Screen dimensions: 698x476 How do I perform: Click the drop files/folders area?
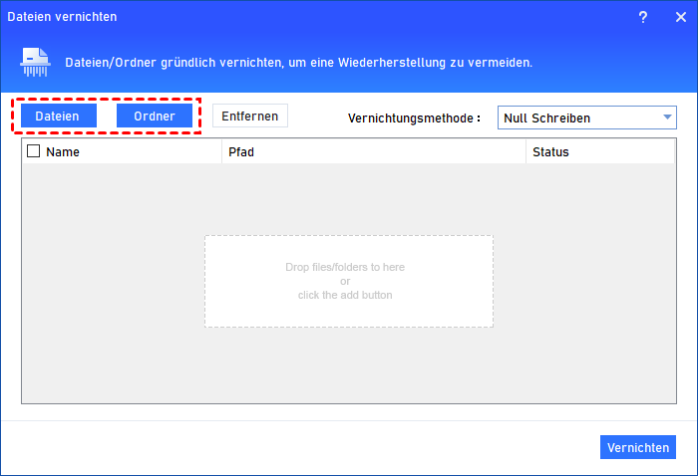(x=349, y=281)
